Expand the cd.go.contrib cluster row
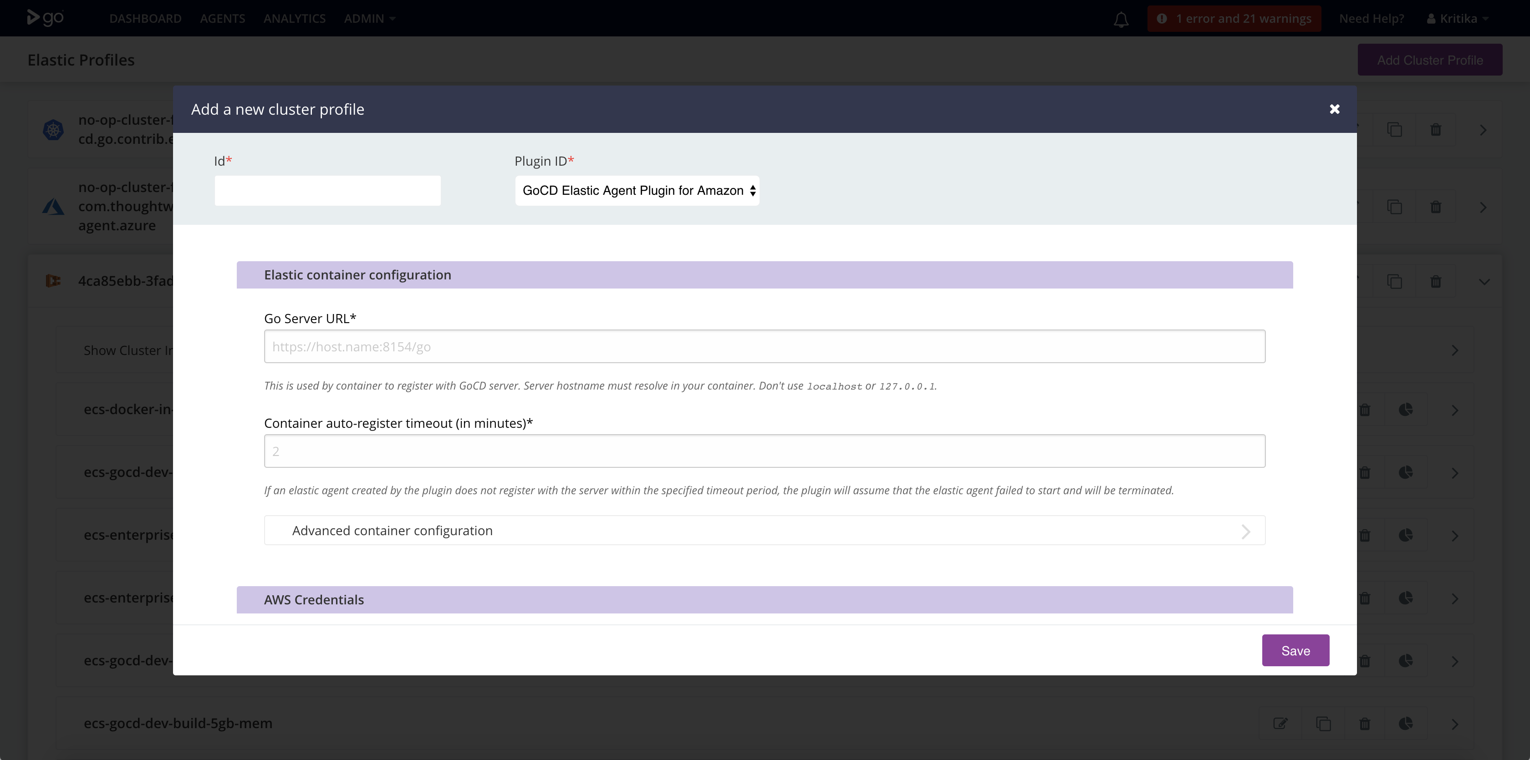The width and height of the screenshot is (1530, 760). tap(1483, 130)
